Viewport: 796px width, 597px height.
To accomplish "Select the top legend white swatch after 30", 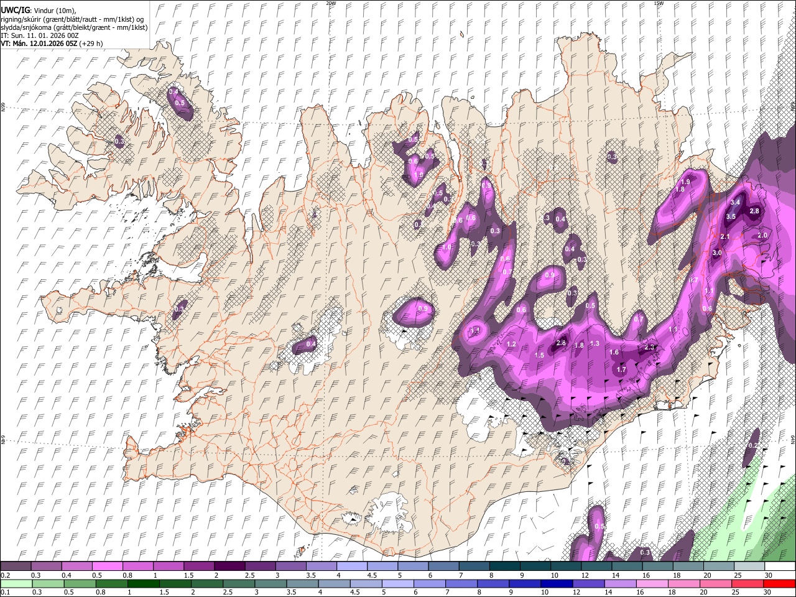I will click(x=780, y=567).
